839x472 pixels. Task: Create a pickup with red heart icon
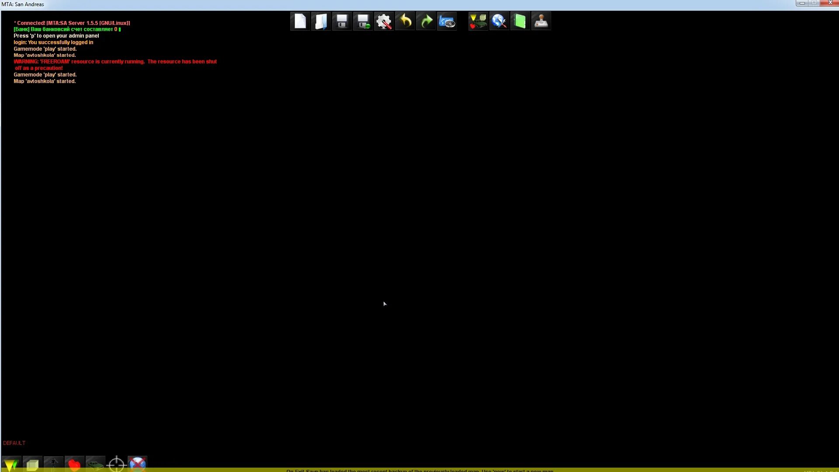(74, 464)
